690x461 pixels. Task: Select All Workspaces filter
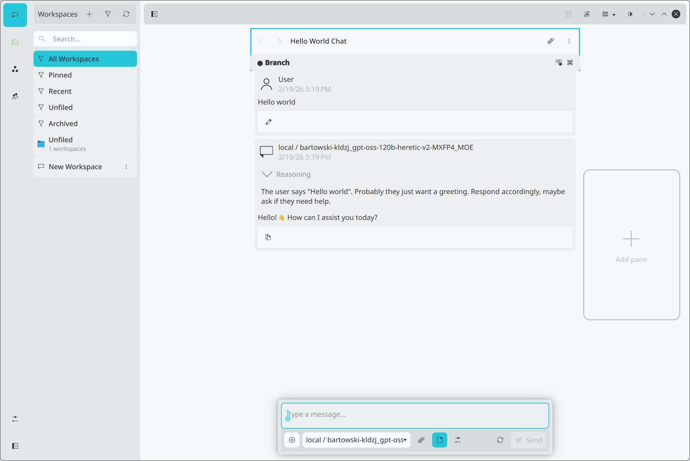85,59
